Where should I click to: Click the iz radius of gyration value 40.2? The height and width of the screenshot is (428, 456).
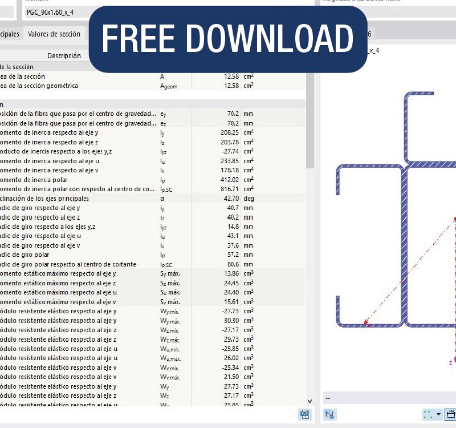click(233, 217)
